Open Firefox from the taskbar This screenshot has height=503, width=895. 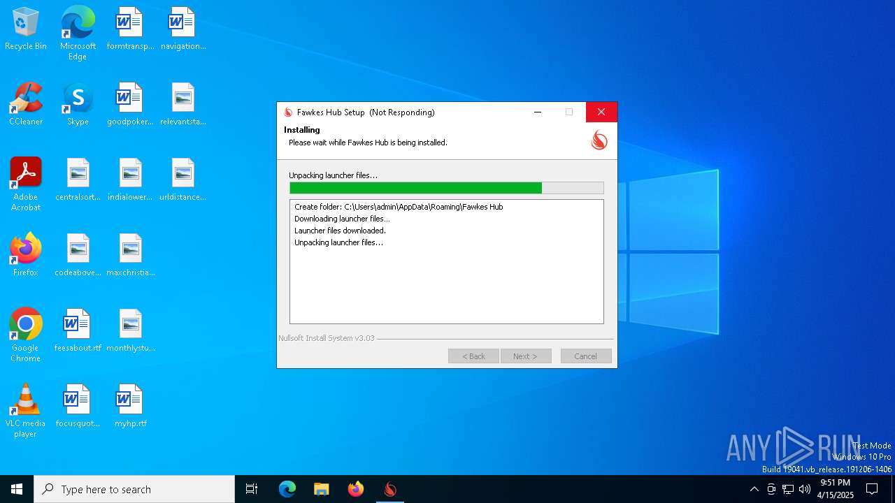356,489
